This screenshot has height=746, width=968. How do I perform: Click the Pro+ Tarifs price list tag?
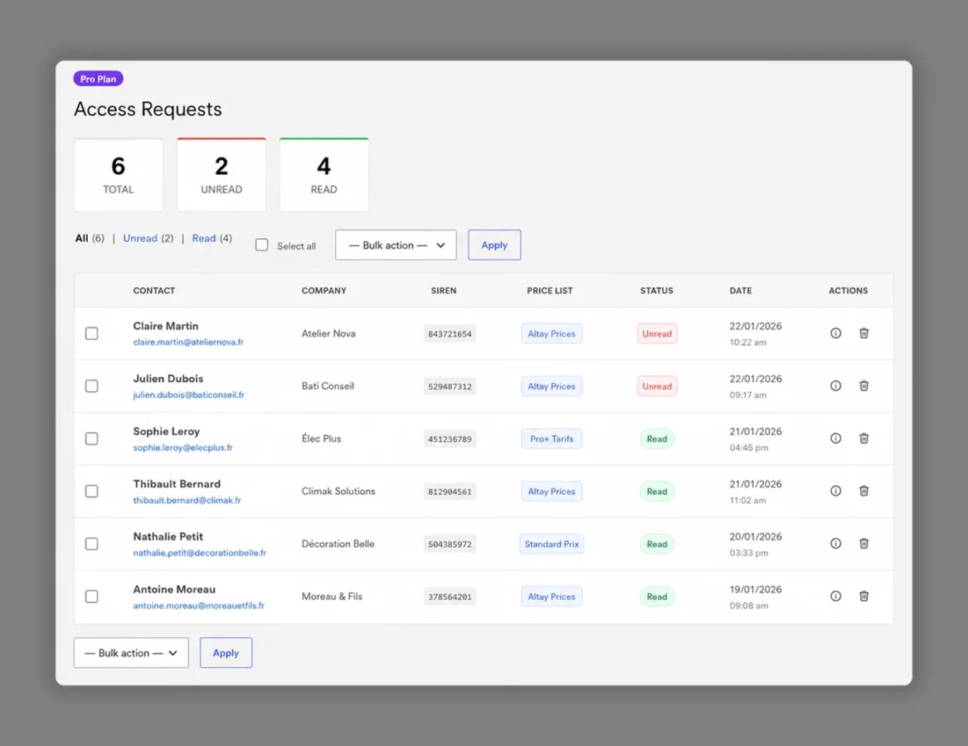[x=552, y=438]
